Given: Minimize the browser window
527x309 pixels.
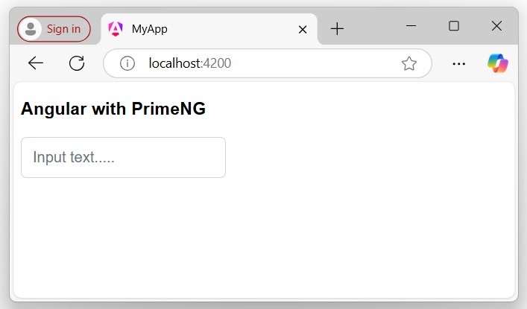Looking at the screenshot, I should point(411,26).
